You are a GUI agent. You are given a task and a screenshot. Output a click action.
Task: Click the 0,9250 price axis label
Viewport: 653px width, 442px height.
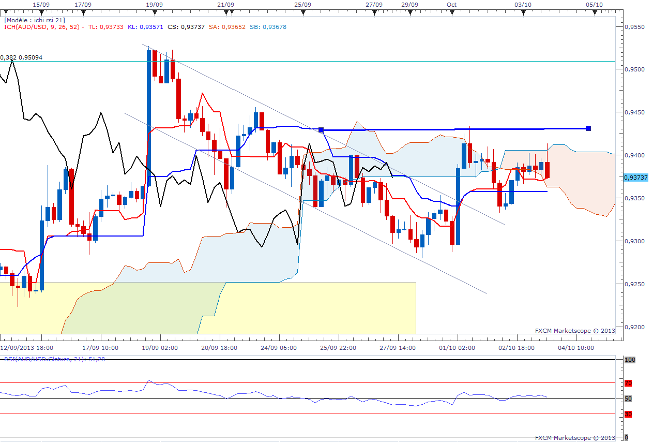(634, 284)
